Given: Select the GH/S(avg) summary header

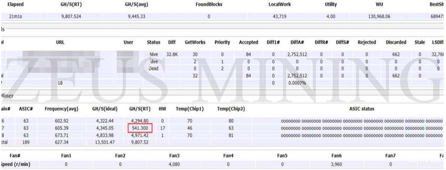Looking at the screenshot, I should point(136,4).
